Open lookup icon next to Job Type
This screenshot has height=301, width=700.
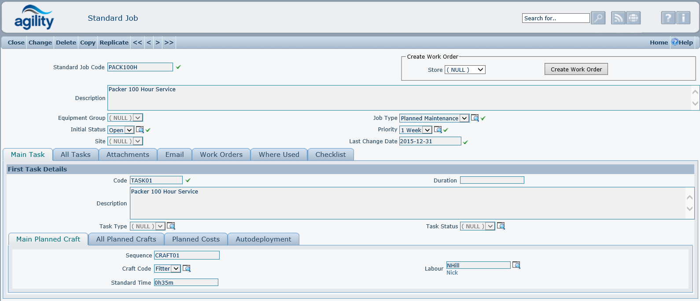[x=475, y=118]
